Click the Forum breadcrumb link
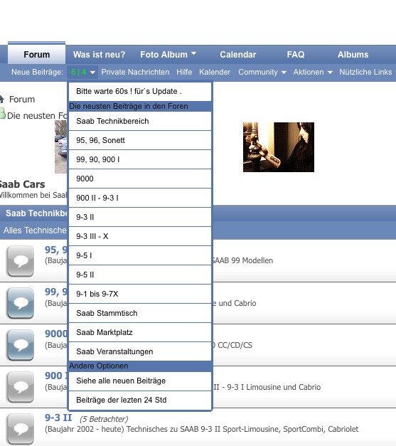The width and height of the screenshot is (396, 446). 22,100
